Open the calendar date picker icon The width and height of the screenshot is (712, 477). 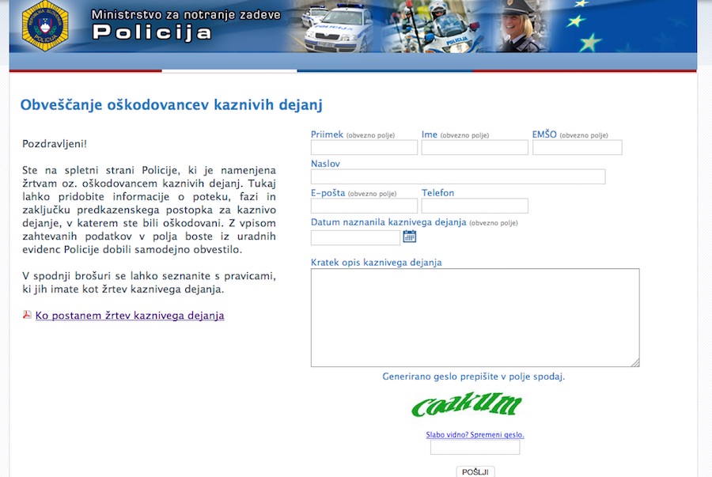coord(410,237)
